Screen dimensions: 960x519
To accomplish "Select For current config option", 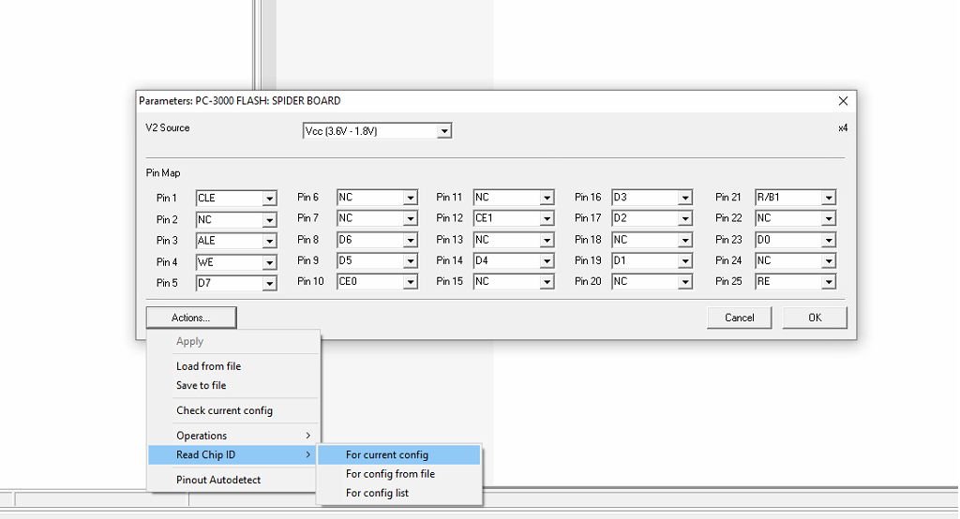I will click(387, 454).
